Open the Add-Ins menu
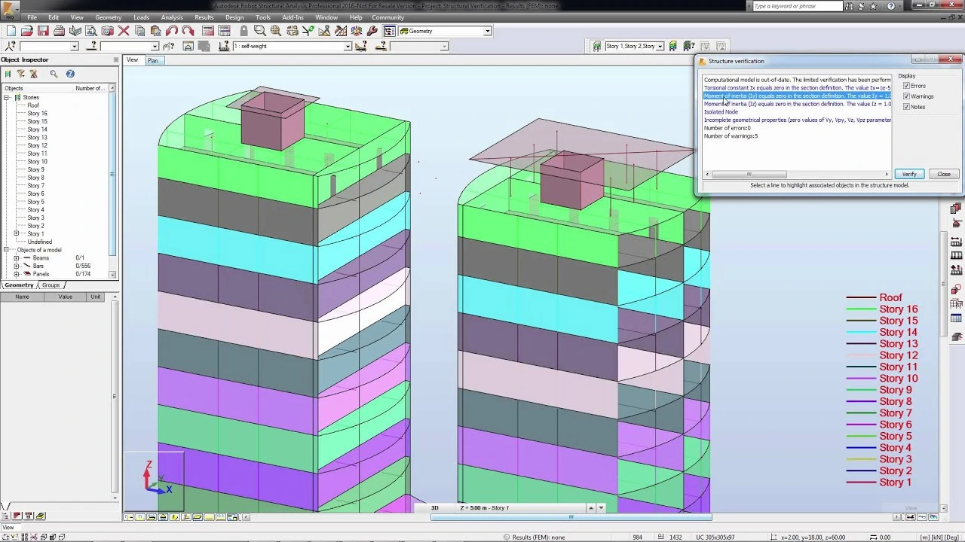 click(293, 17)
